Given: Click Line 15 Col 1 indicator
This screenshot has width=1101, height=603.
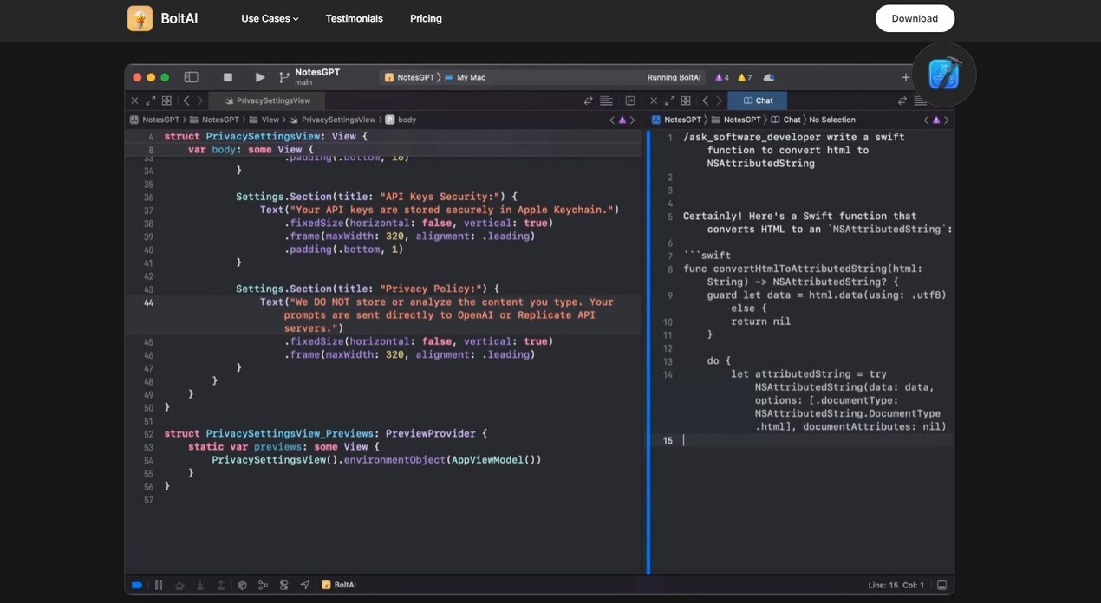Looking at the screenshot, I should (896, 585).
